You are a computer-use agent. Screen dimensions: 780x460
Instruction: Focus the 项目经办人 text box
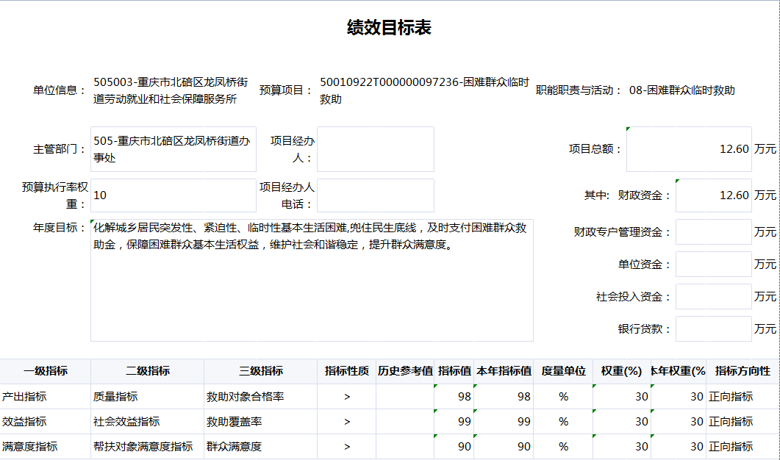coord(375,149)
